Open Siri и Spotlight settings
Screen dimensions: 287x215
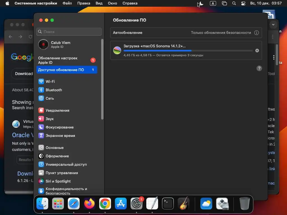pos(54,181)
